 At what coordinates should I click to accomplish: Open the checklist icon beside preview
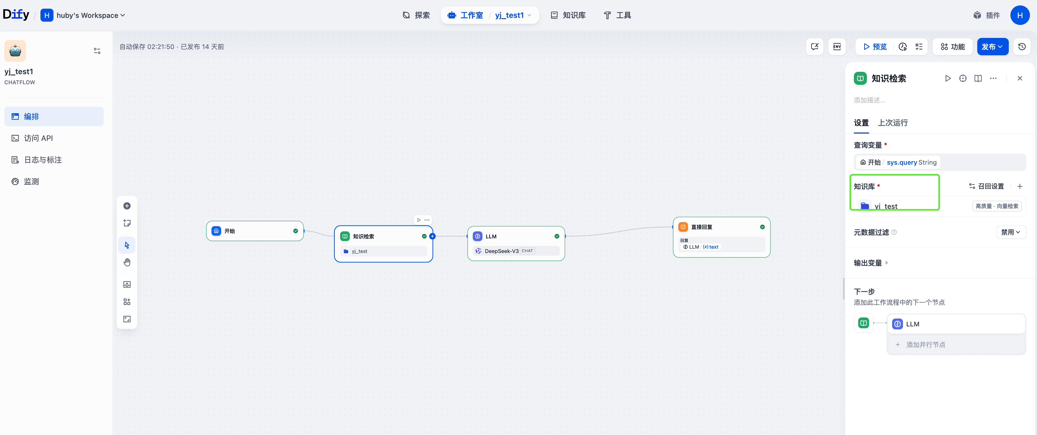coord(919,47)
